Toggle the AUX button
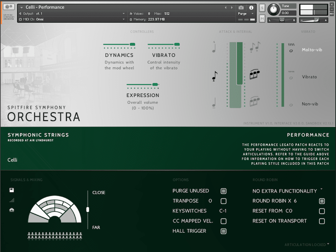 [x=332, y=14]
